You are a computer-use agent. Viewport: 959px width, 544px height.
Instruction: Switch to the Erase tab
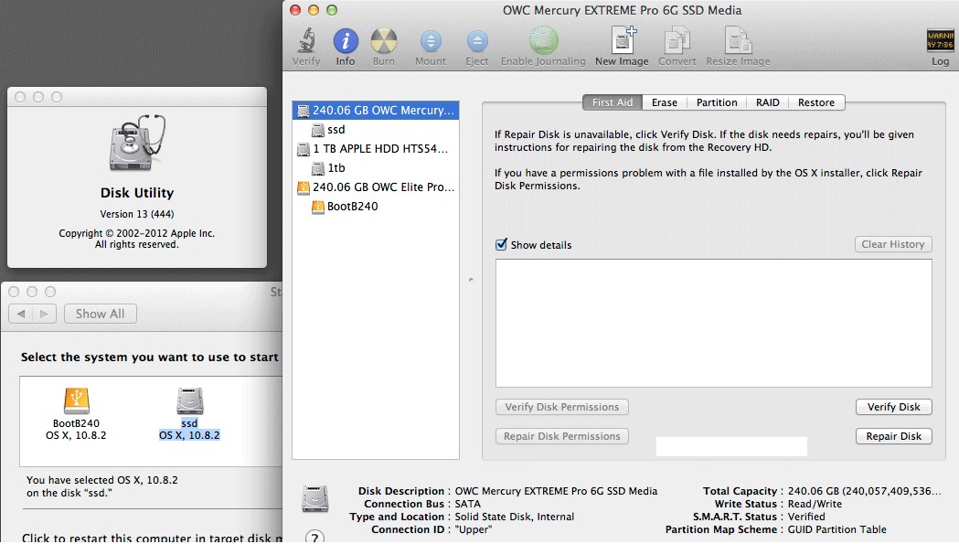[x=665, y=102]
